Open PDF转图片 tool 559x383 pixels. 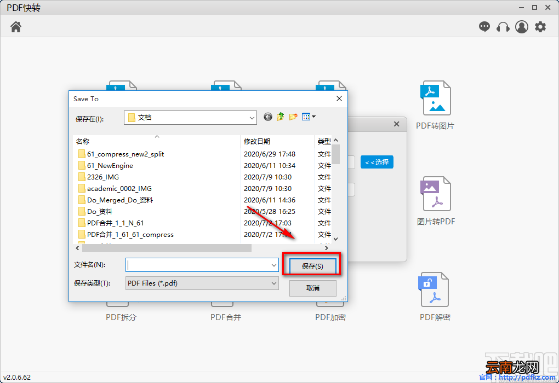tap(435, 105)
